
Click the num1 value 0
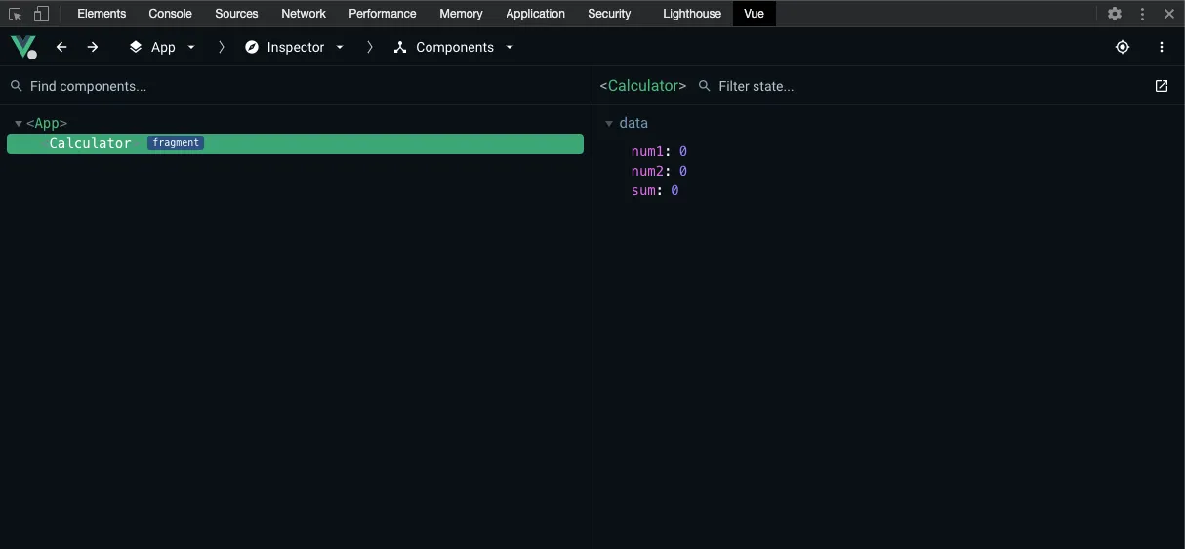pyautogui.click(x=683, y=152)
